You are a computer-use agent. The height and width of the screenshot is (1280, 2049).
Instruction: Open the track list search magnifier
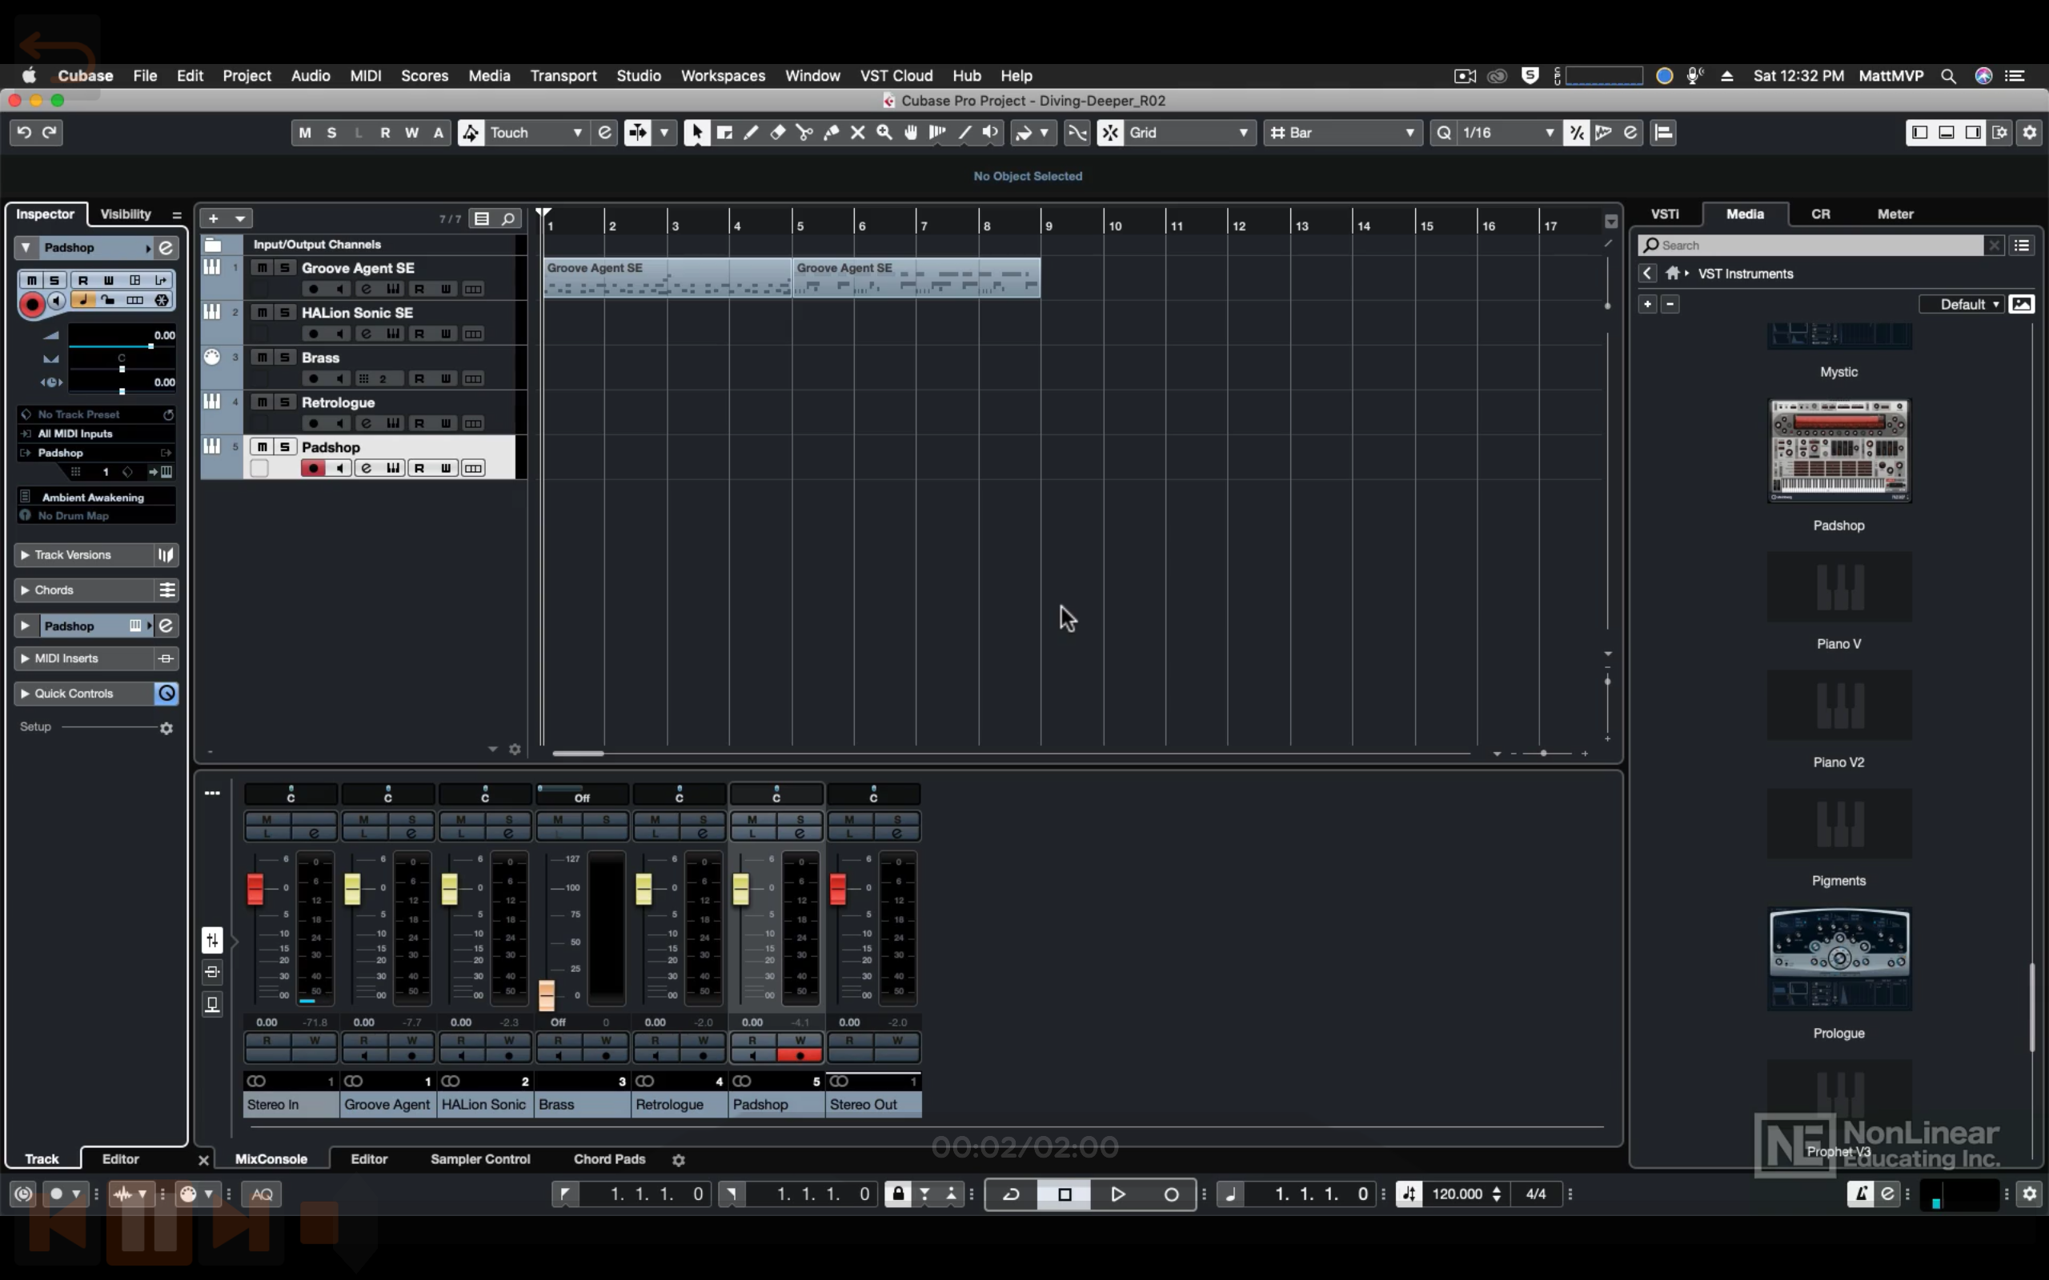tap(508, 218)
